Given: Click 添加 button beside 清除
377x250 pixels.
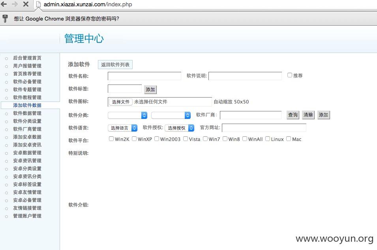Looking at the screenshot, I should (x=323, y=115).
